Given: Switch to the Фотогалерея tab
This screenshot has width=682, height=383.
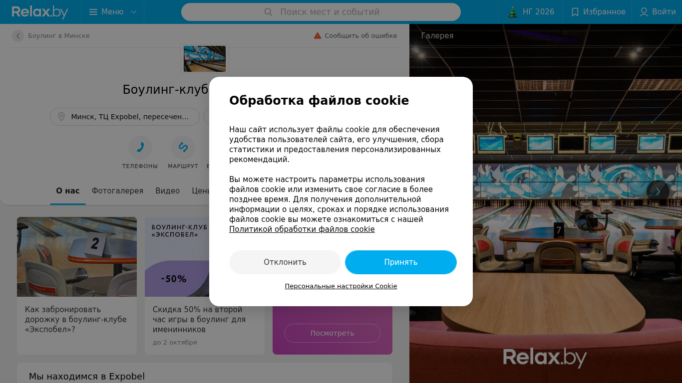Looking at the screenshot, I should pos(117,191).
